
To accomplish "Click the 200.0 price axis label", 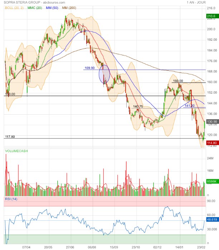I will coord(211,29).
